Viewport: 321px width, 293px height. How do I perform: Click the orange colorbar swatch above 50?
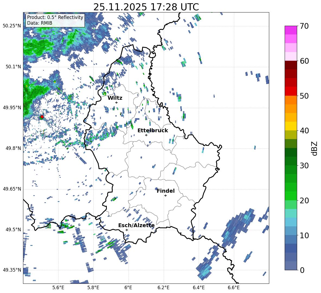(x=291, y=100)
